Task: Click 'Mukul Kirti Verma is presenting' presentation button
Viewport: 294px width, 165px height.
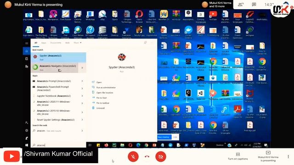Action: tap(268, 156)
